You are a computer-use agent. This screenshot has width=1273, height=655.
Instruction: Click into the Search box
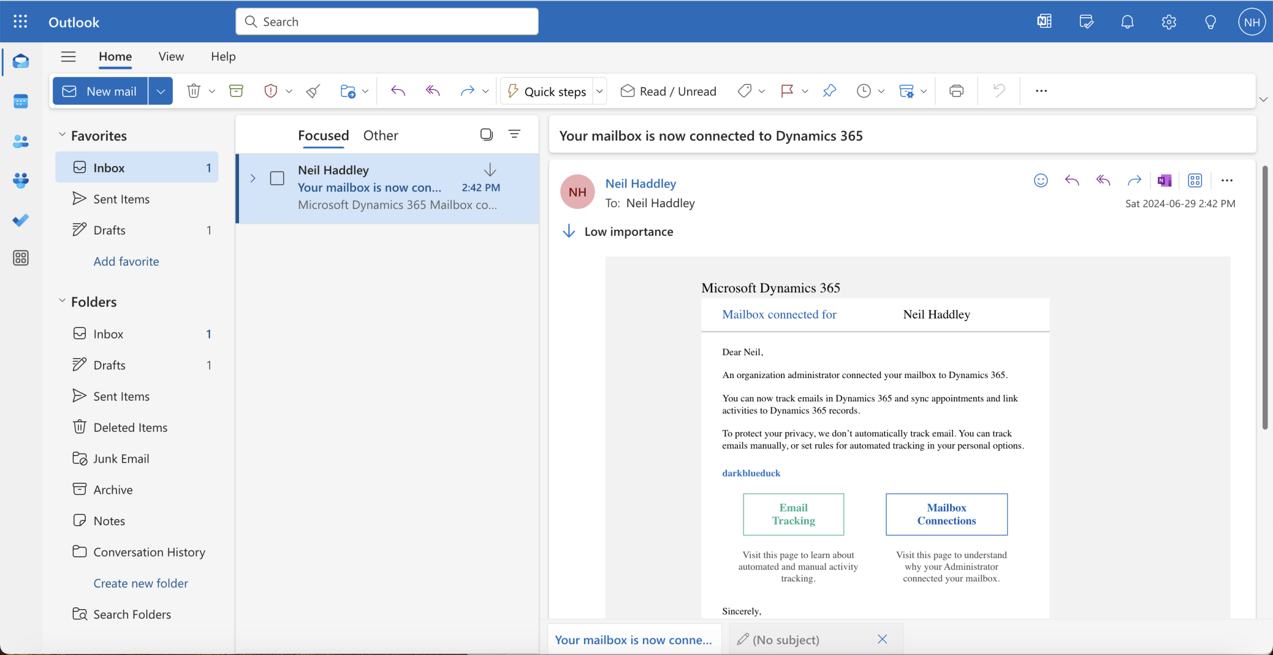coord(387,22)
